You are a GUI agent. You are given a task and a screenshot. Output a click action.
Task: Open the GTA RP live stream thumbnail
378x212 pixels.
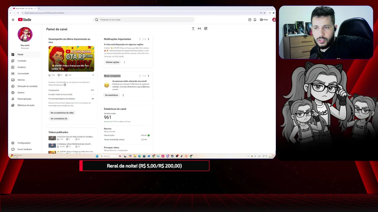pos(71,59)
